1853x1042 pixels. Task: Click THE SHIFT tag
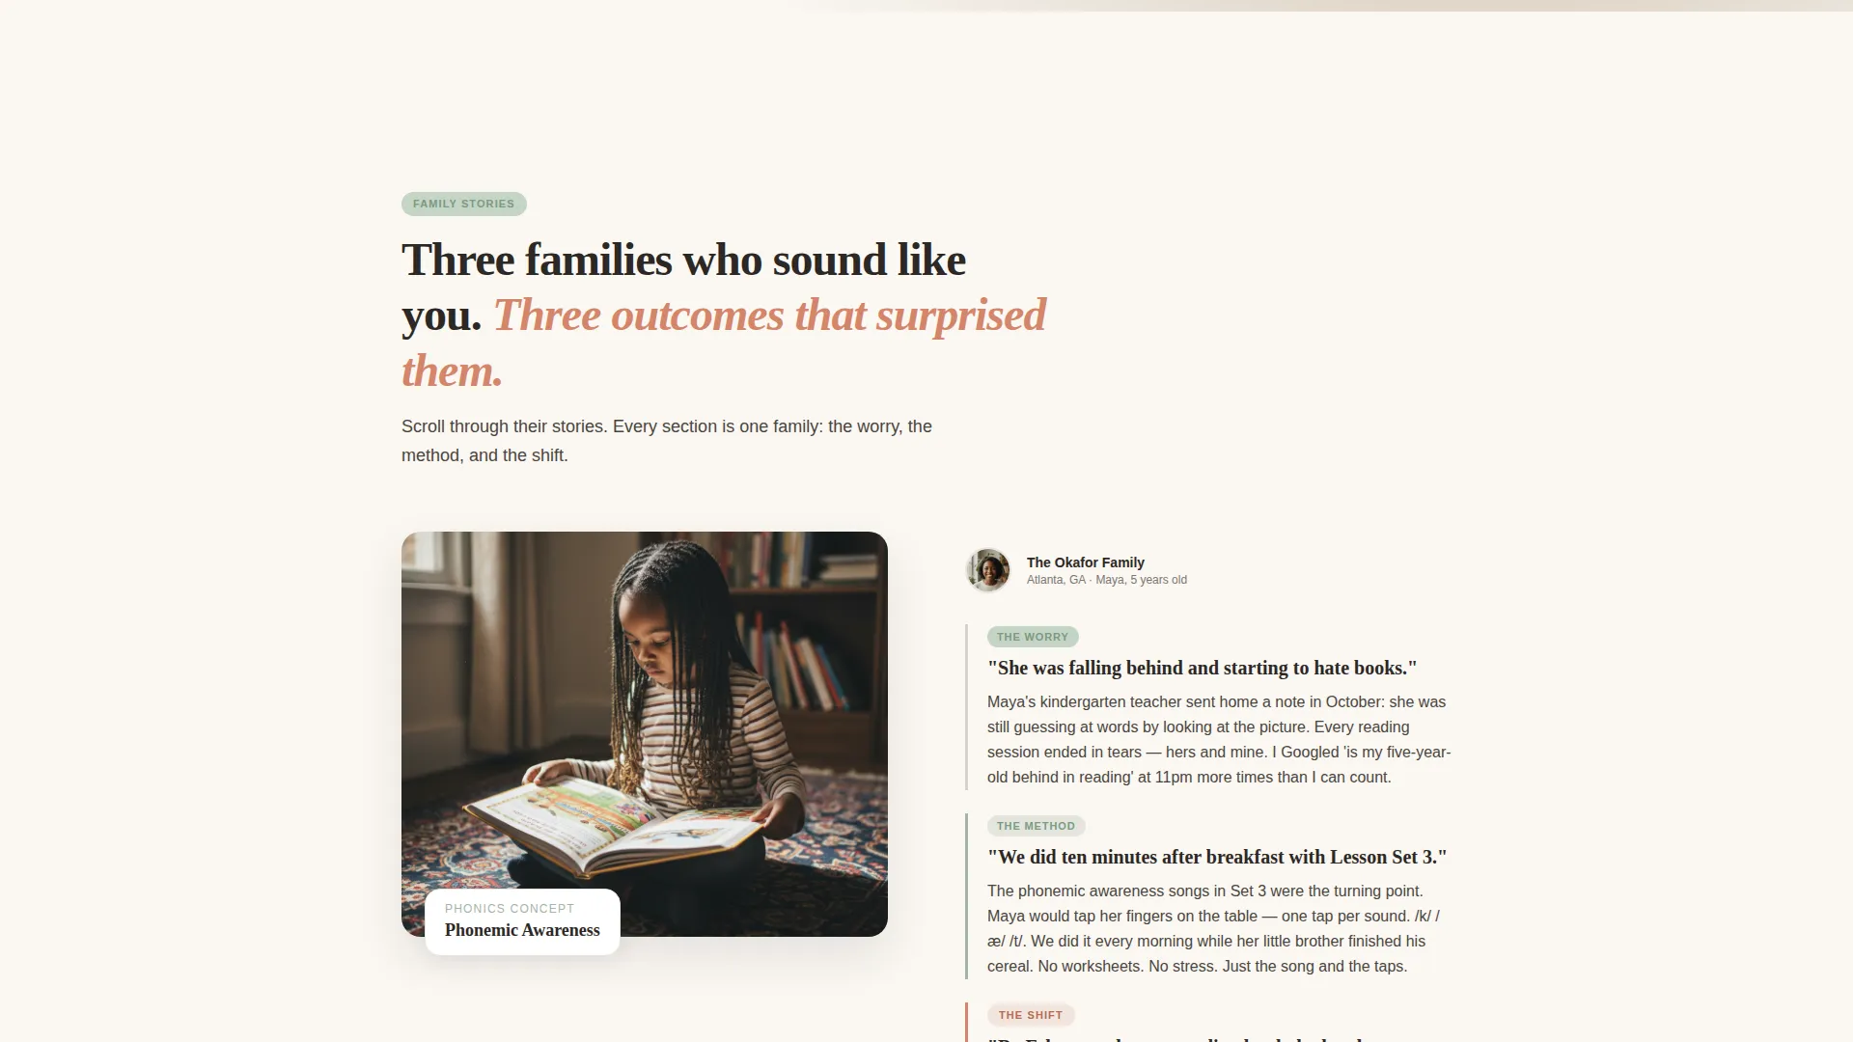point(1031,1015)
